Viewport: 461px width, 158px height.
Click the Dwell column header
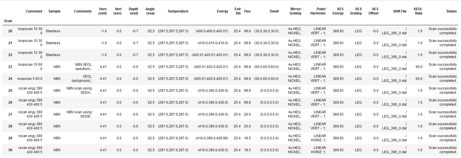pyautogui.click(x=274, y=11)
